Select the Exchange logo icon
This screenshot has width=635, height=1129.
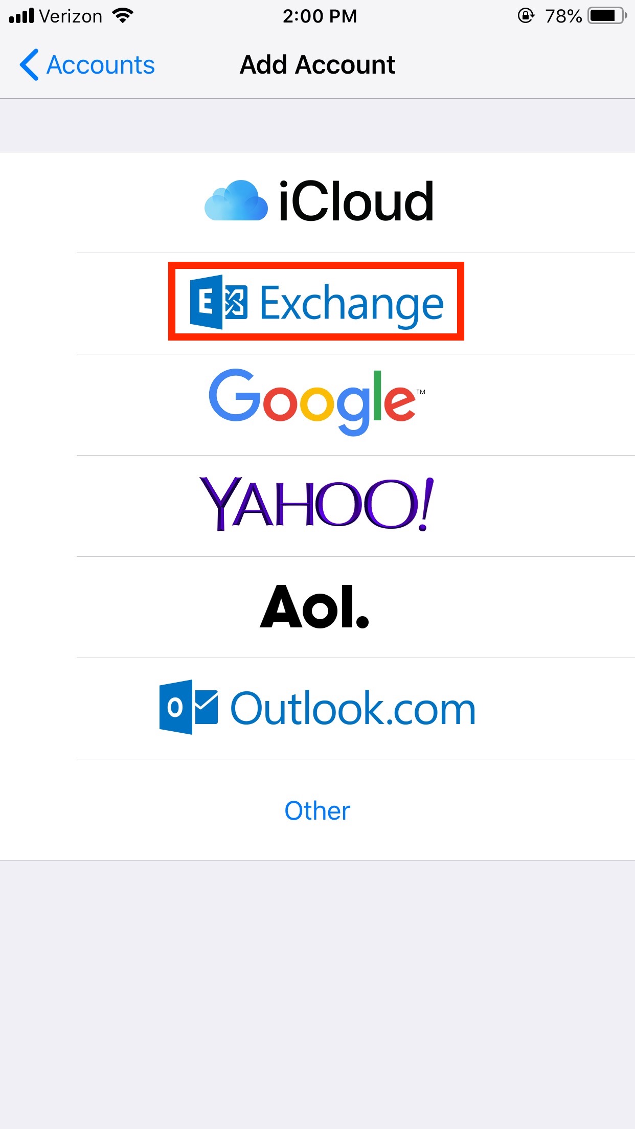[219, 302]
